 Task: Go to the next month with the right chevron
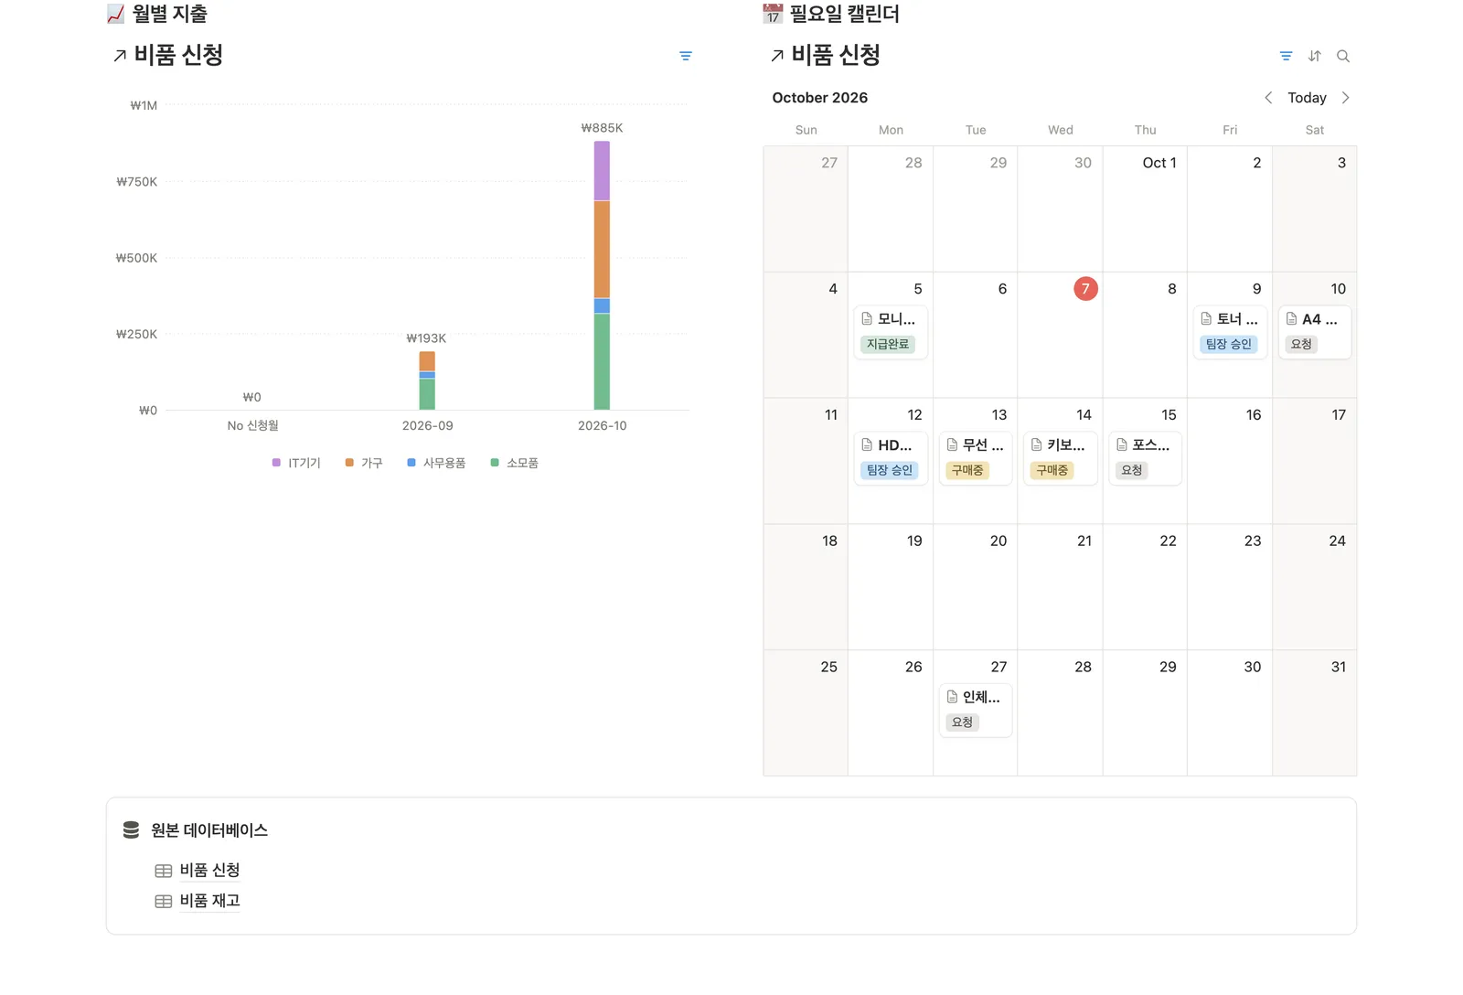pyautogui.click(x=1345, y=98)
